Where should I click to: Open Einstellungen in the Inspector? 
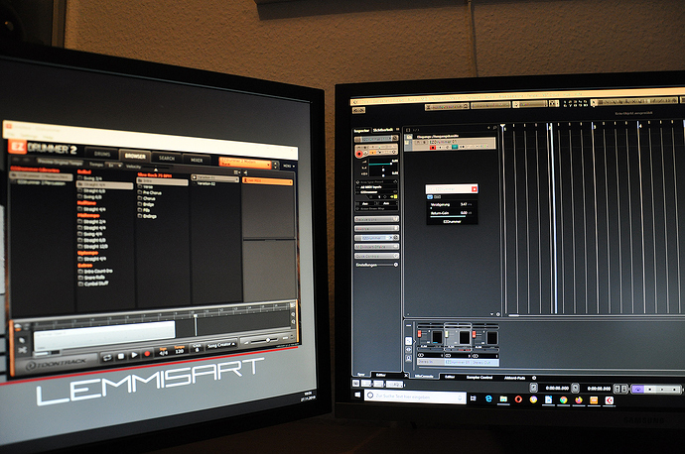click(x=376, y=265)
